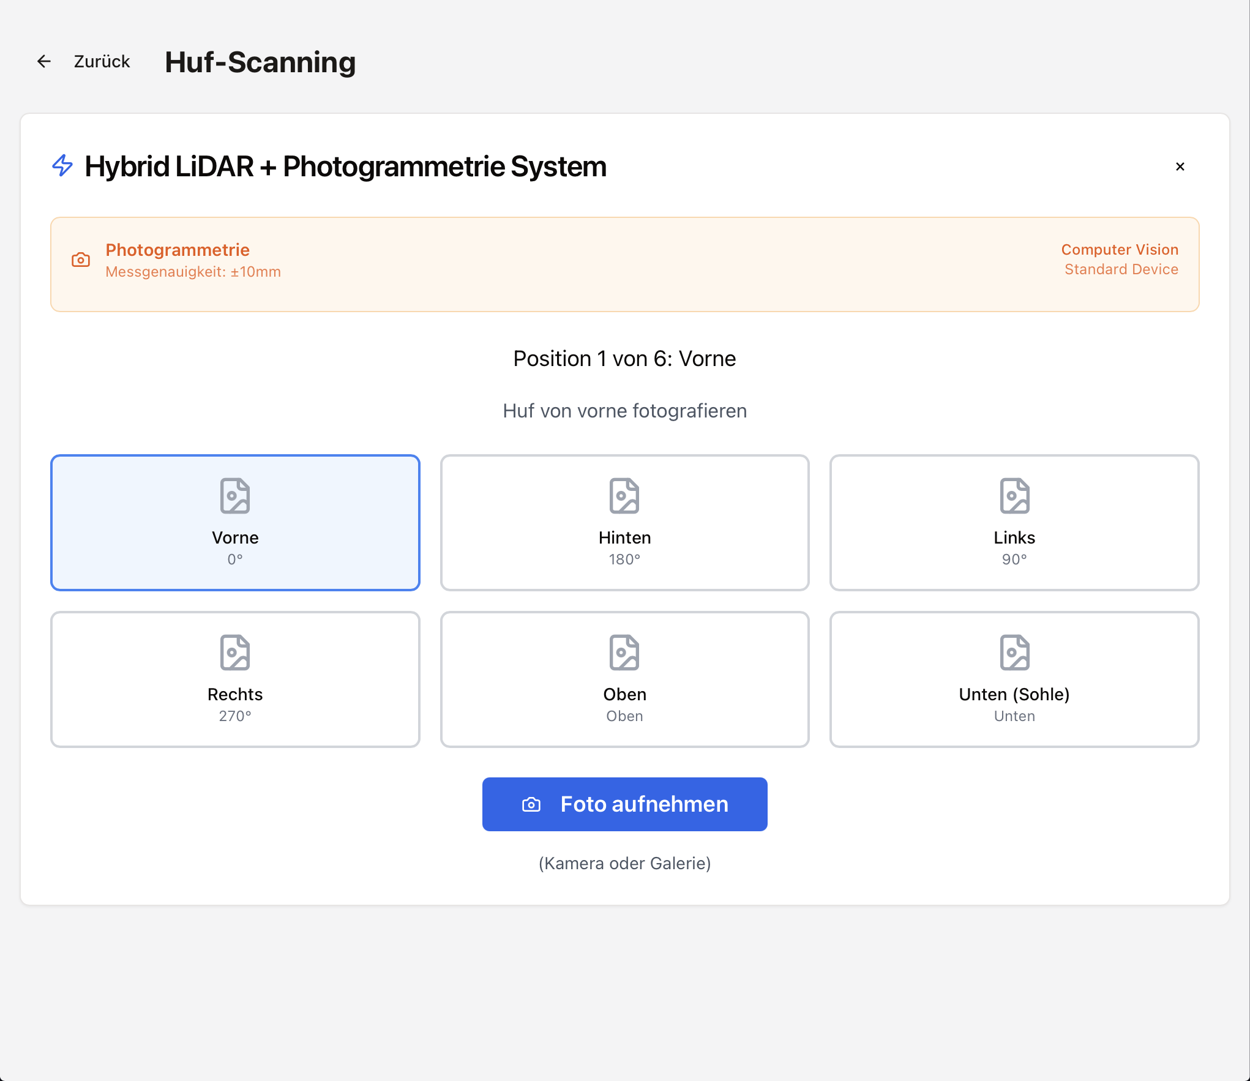Screen dimensions: 1250x1081
Task: Click the image icon in Links tile
Action: click(x=1014, y=496)
